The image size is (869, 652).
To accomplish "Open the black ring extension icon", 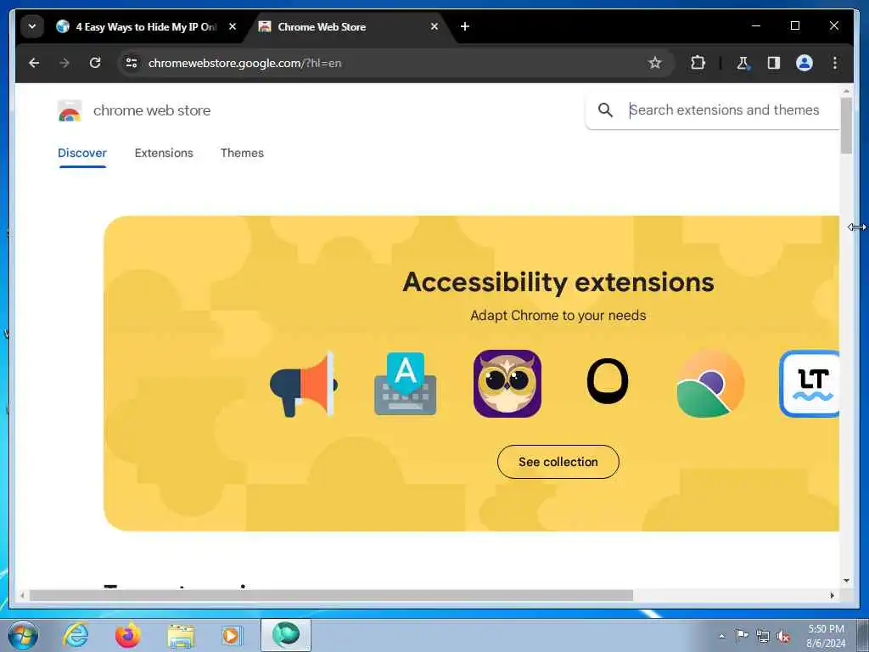I will pyautogui.click(x=608, y=381).
